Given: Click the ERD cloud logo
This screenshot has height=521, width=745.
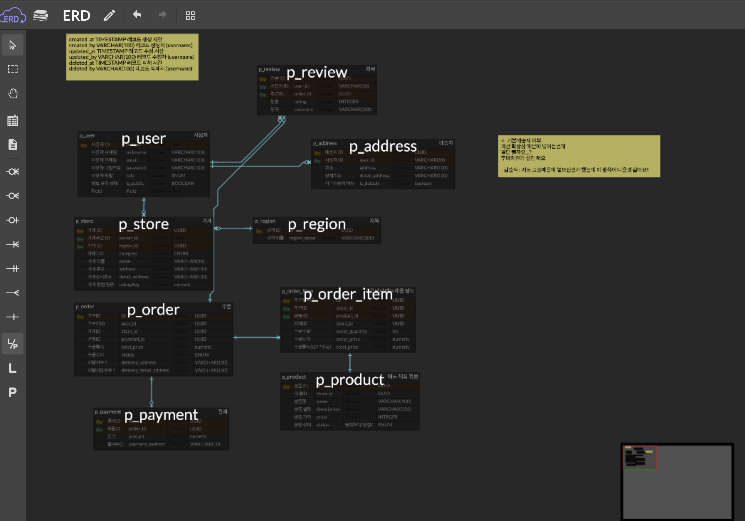Looking at the screenshot, I should point(13,16).
